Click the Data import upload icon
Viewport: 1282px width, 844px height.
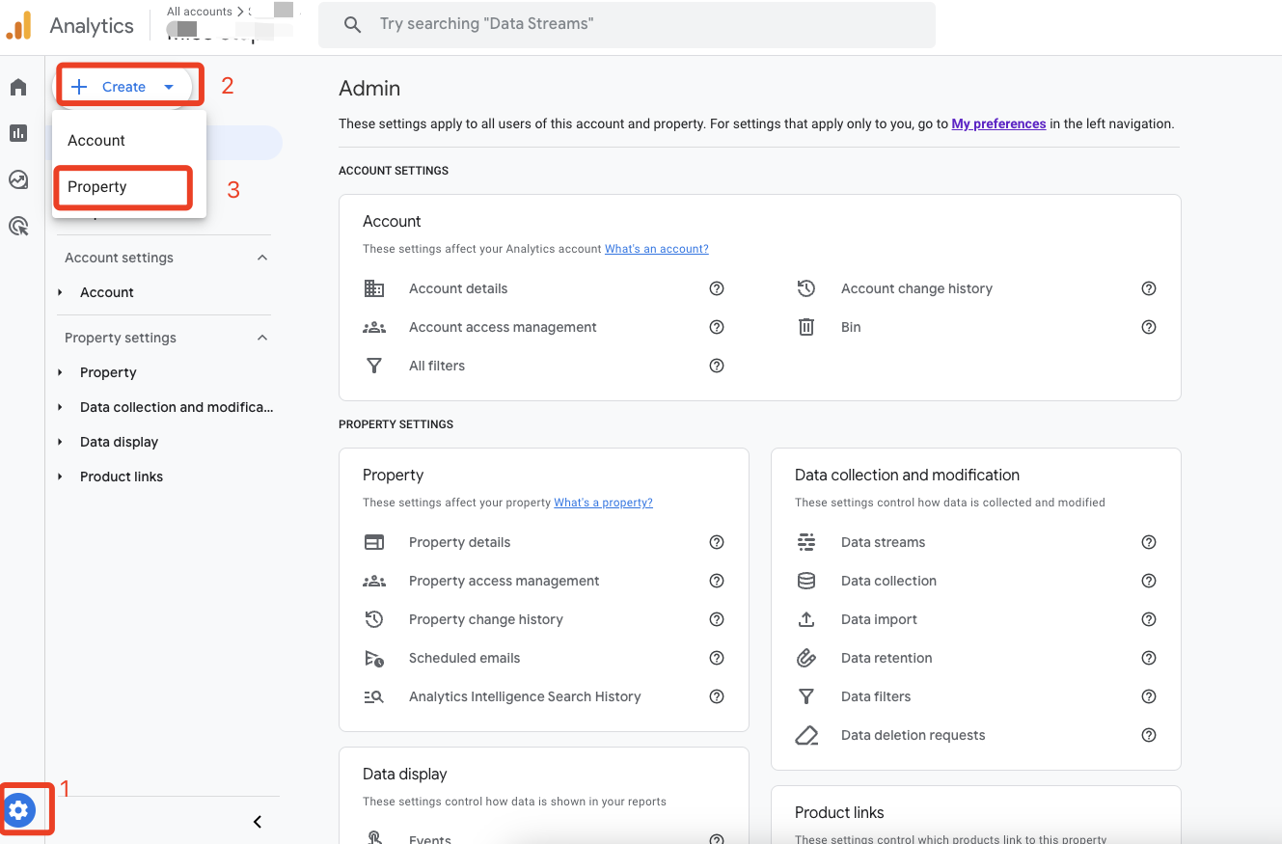coord(806,619)
